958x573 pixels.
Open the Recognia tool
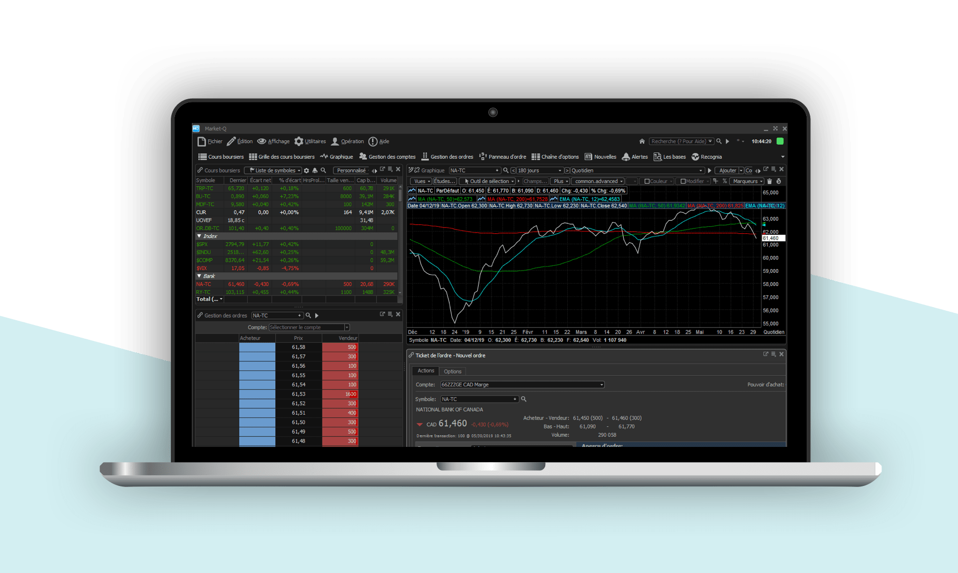[x=707, y=157]
